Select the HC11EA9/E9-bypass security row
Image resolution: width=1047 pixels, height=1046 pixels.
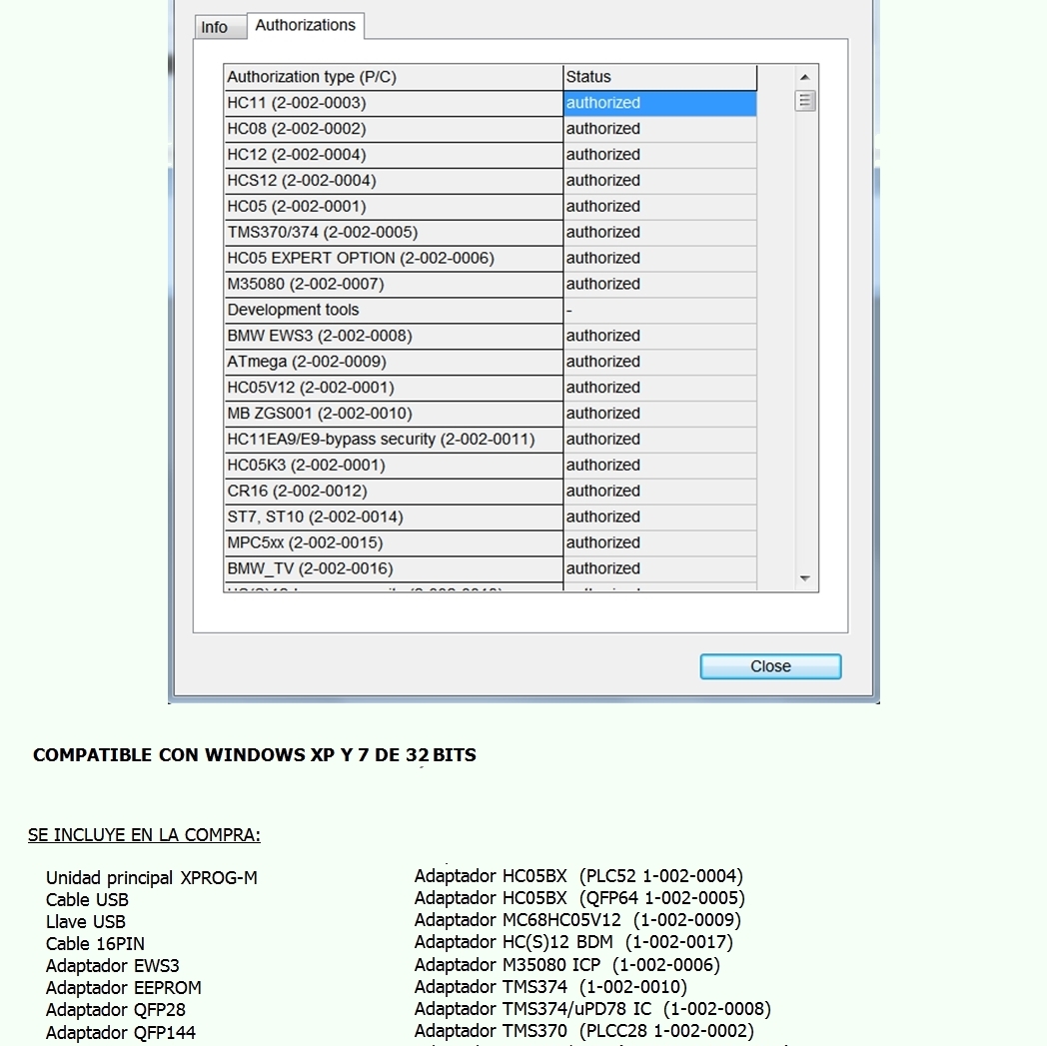[393, 440]
